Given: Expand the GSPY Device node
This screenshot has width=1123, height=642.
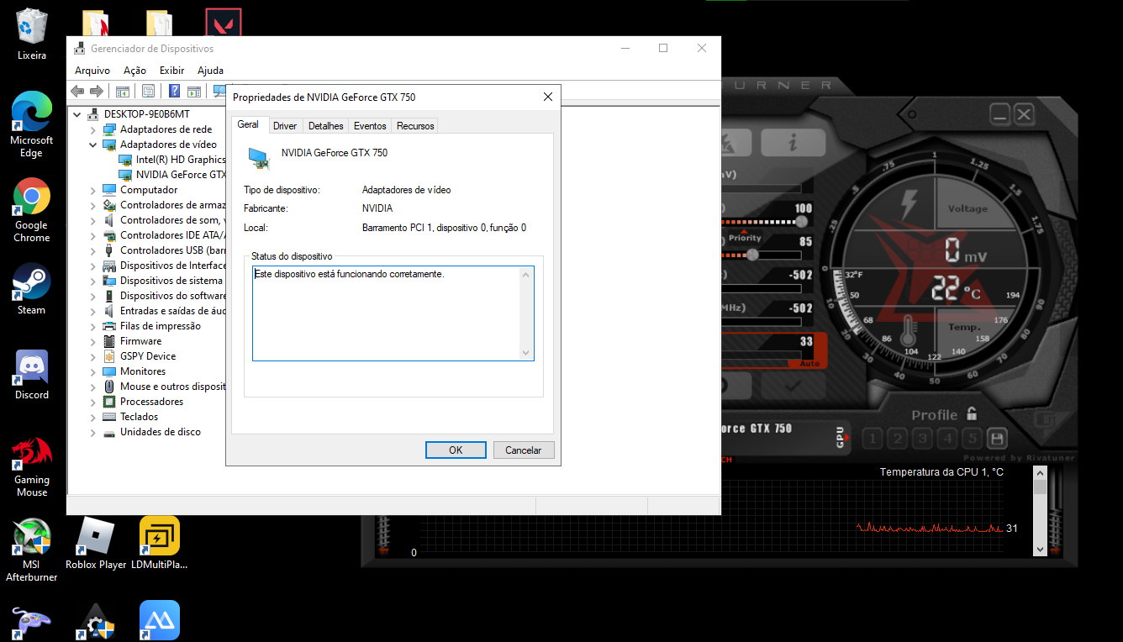Looking at the screenshot, I should [93, 356].
